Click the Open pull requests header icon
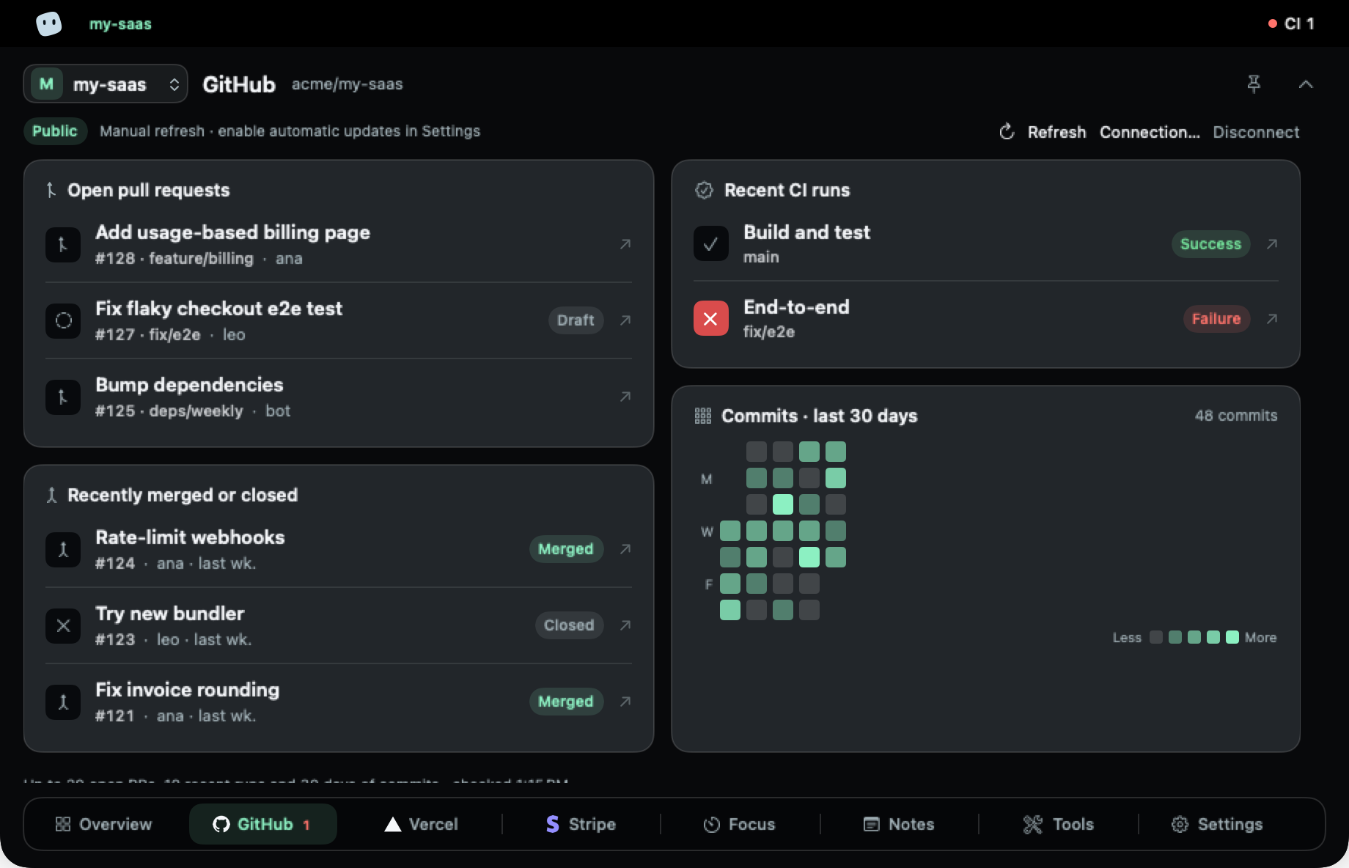 (x=51, y=190)
